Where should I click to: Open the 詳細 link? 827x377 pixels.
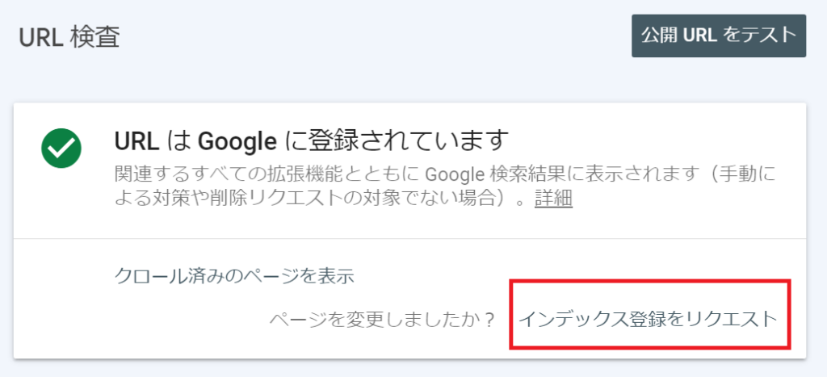tap(553, 199)
